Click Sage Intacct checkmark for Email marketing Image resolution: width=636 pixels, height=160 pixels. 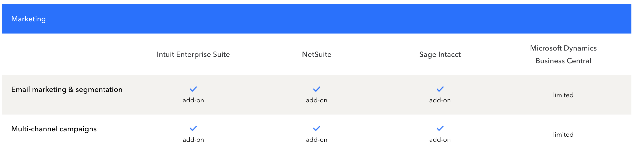coord(440,89)
